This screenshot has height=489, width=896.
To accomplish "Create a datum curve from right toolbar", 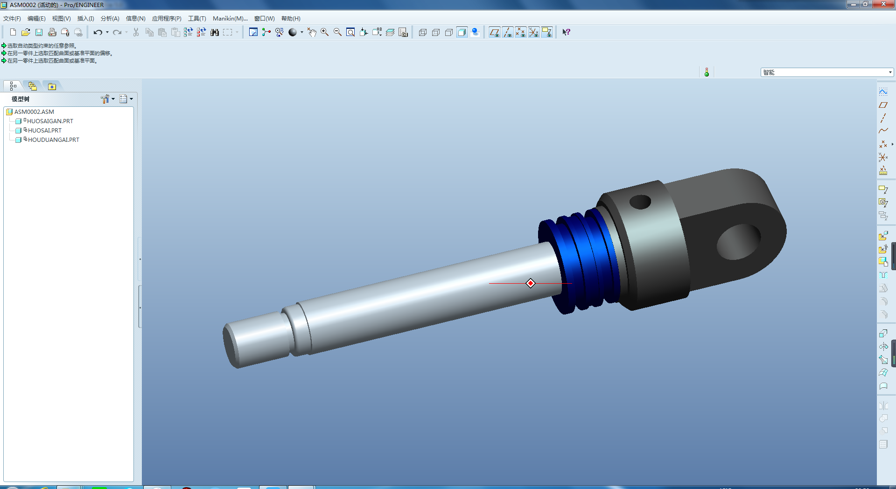I will click(x=883, y=131).
